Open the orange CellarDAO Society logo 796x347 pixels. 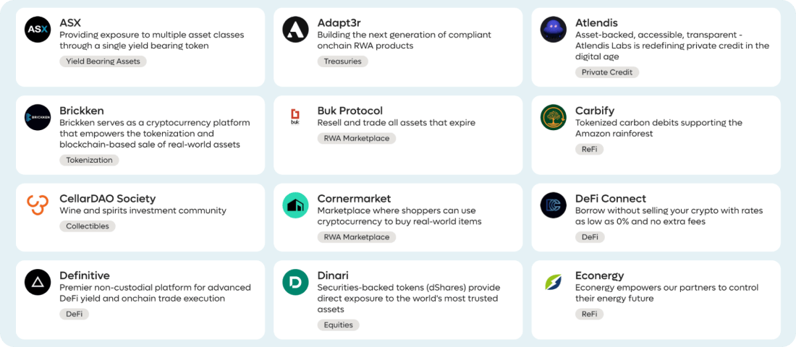(38, 205)
